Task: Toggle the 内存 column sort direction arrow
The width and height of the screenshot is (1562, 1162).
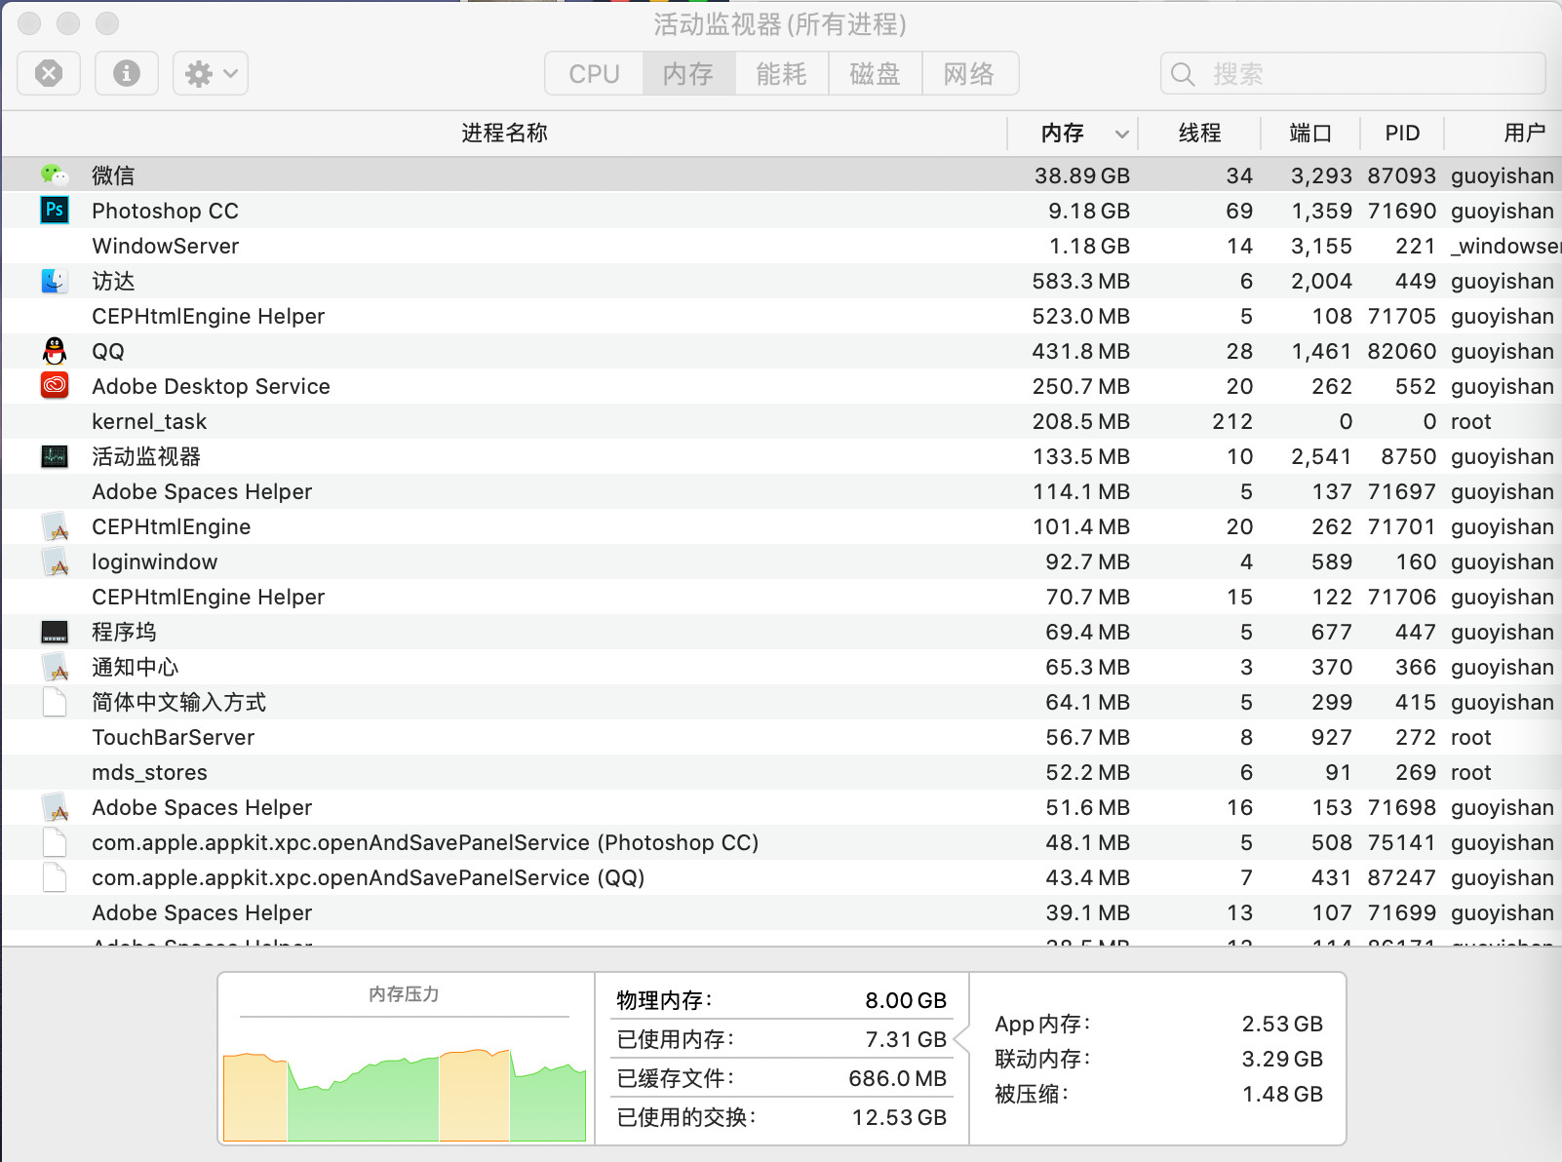Action: (x=1122, y=134)
